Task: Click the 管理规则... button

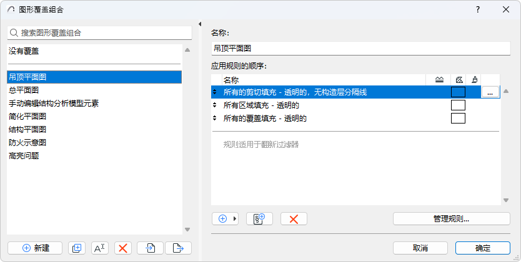Action: coord(451,219)
